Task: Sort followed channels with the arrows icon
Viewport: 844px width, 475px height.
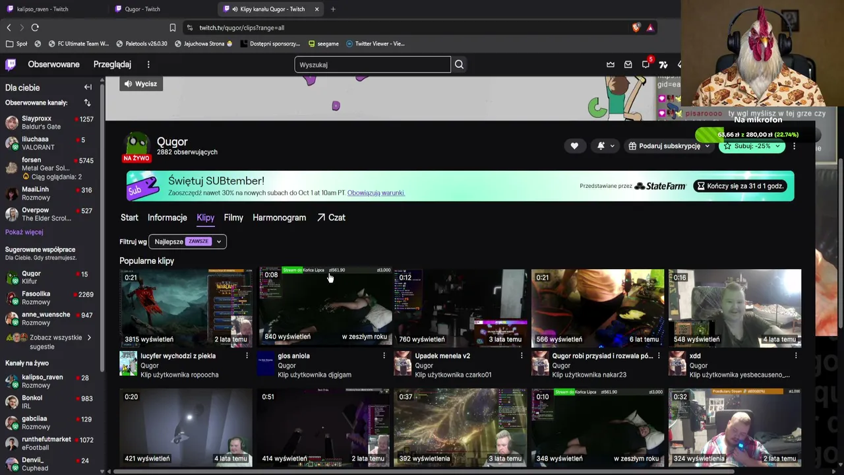Action: (x=87, y=103)
